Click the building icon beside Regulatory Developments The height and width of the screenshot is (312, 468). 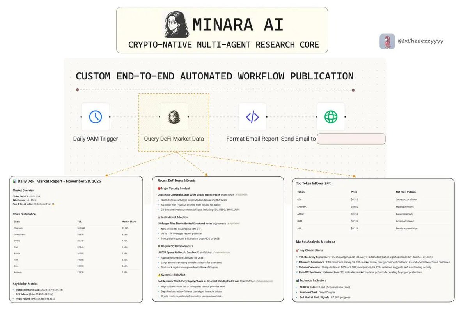[x=159, y=246]
